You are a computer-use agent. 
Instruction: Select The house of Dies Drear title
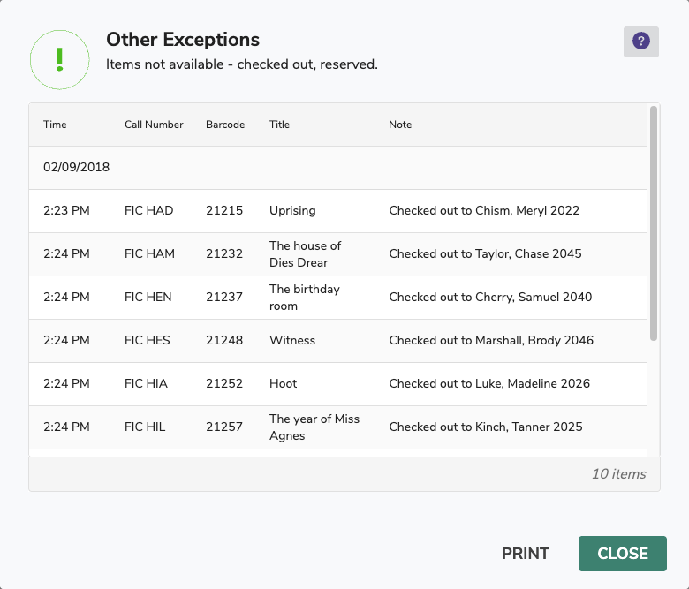click(x=305, y=254)
